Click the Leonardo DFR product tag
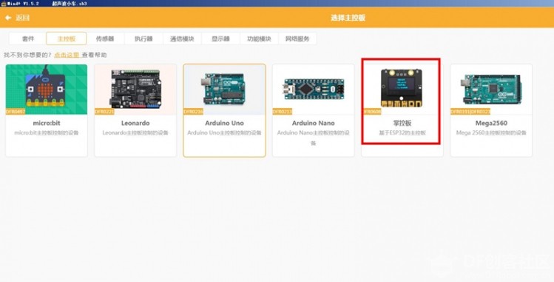 [x=104, y=112]
